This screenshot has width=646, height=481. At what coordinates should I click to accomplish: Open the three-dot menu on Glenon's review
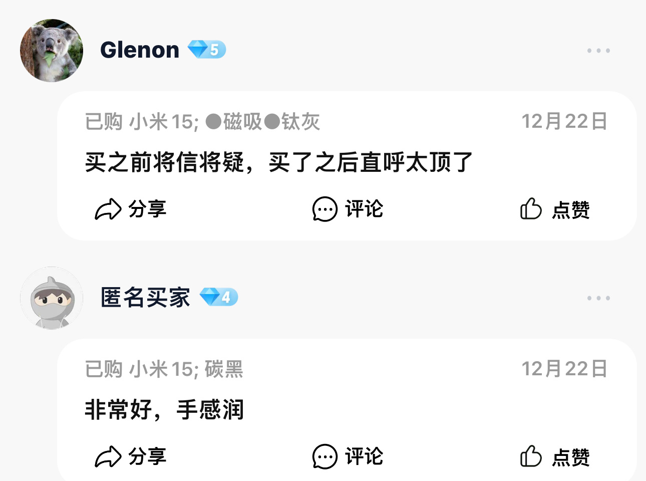[598, 51]
